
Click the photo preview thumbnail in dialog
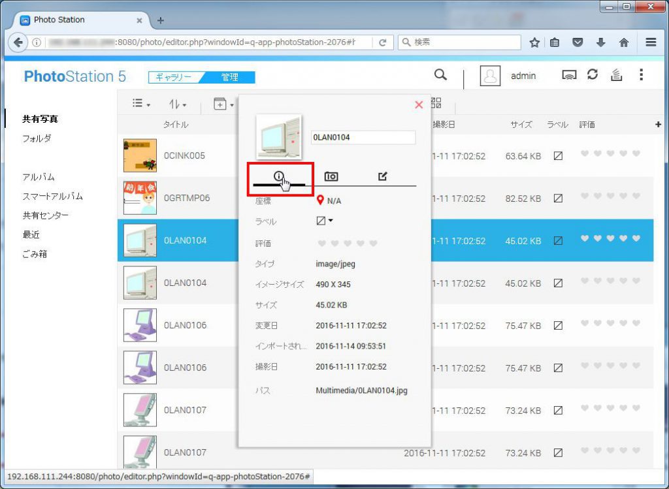(x=278, y=137)
